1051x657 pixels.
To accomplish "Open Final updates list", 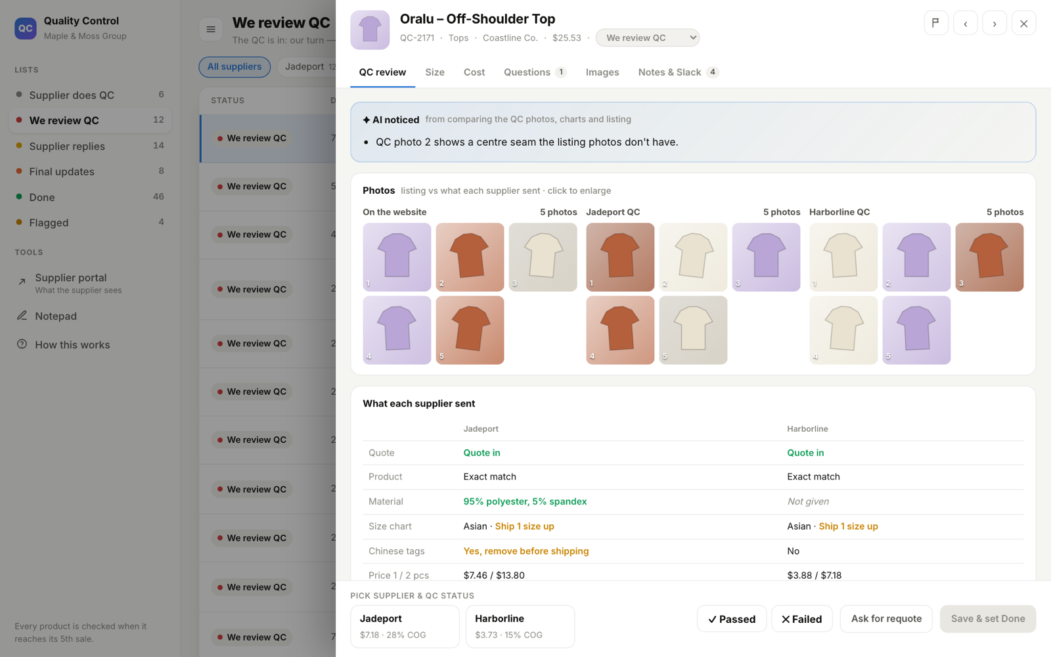I will [x=90, y=171].
